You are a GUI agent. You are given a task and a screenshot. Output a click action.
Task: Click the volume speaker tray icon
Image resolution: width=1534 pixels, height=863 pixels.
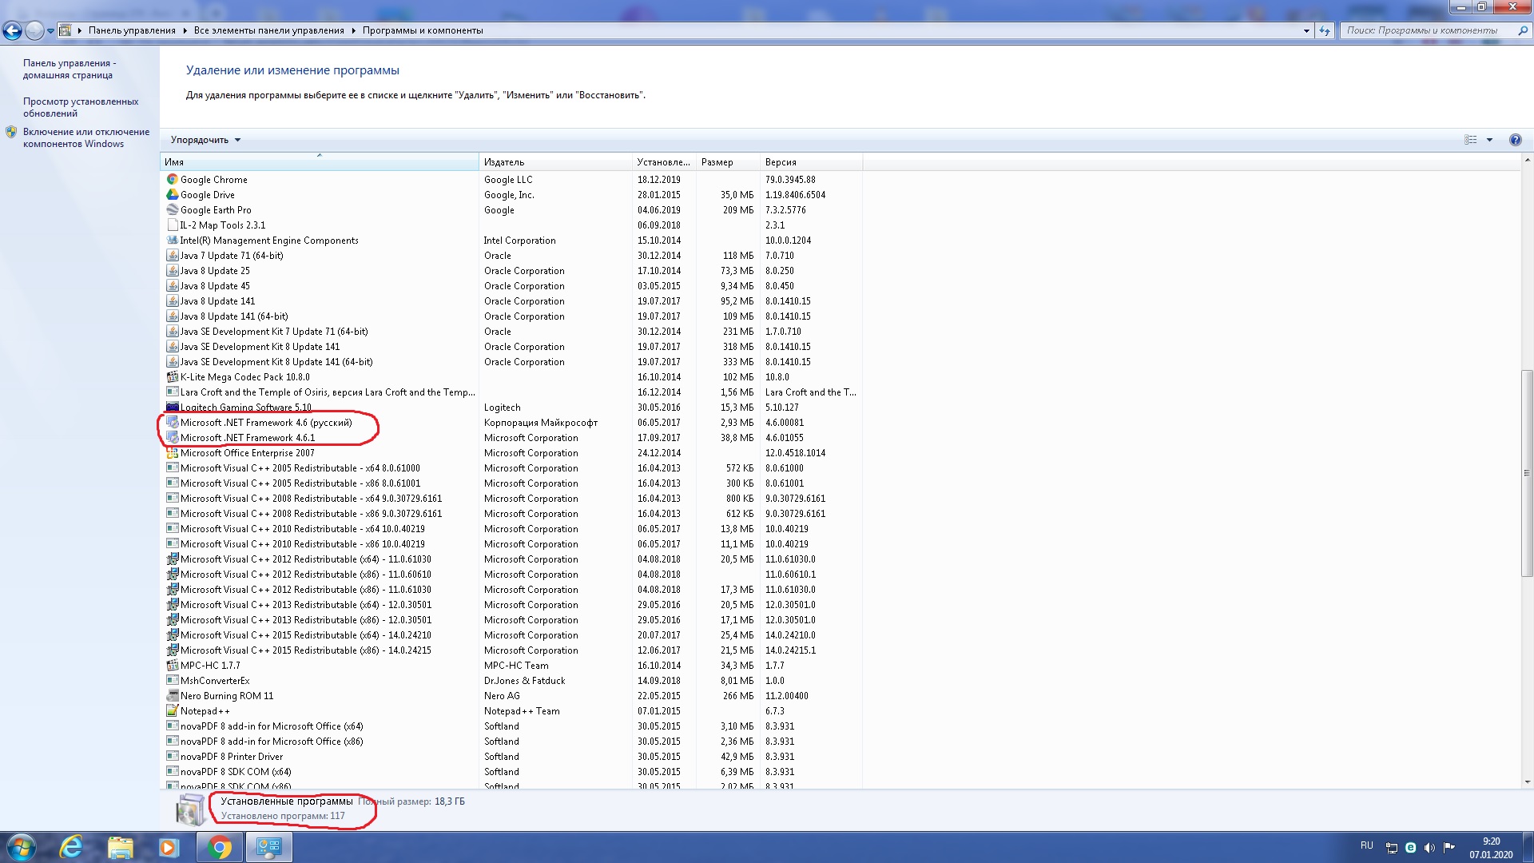click(1429, 848)
